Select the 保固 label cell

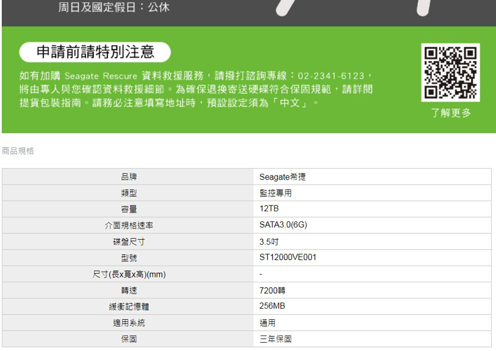tap(128, 339)
